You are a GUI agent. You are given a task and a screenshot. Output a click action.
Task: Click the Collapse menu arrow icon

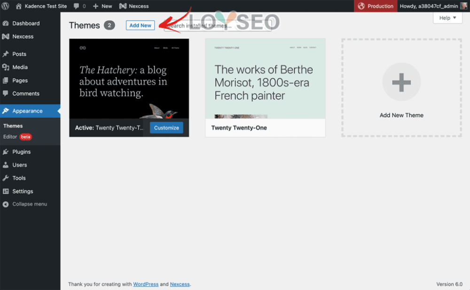[6, 204]
